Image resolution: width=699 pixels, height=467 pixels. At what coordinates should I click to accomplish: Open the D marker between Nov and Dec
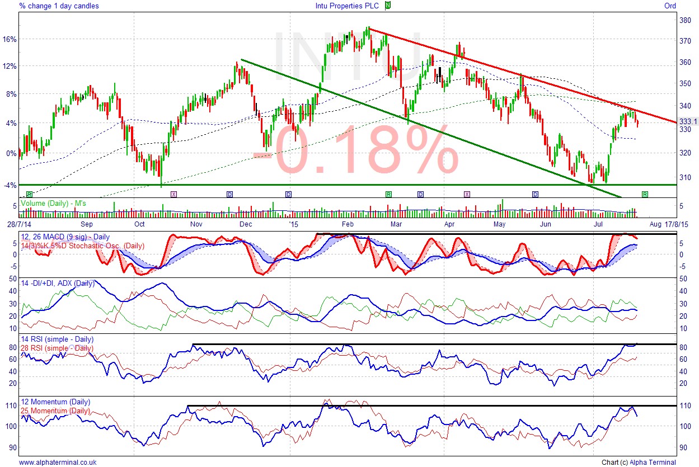pyautogui.click(x=229, y=194)
